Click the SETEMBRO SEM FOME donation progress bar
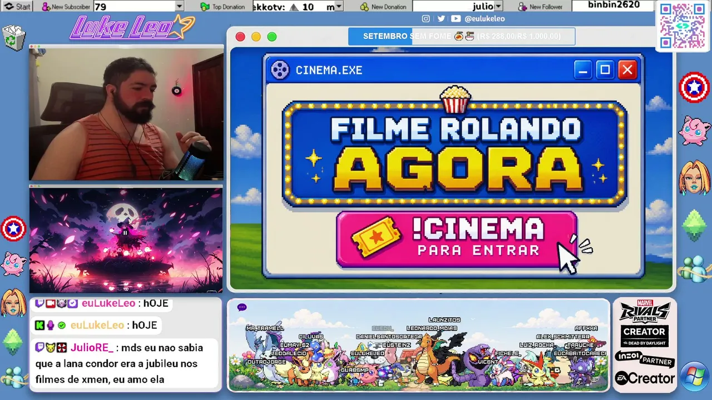The height and width of the screenshot is (400, 712). coord(462,36)
